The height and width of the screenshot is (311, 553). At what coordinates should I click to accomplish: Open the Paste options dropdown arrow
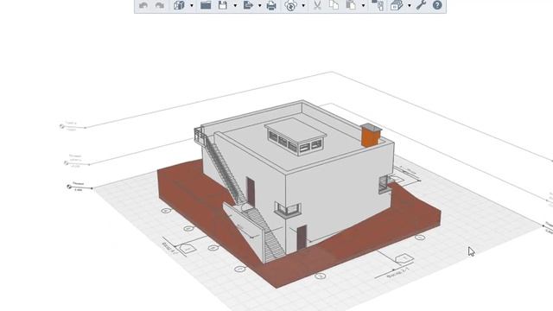click(363, 6)
